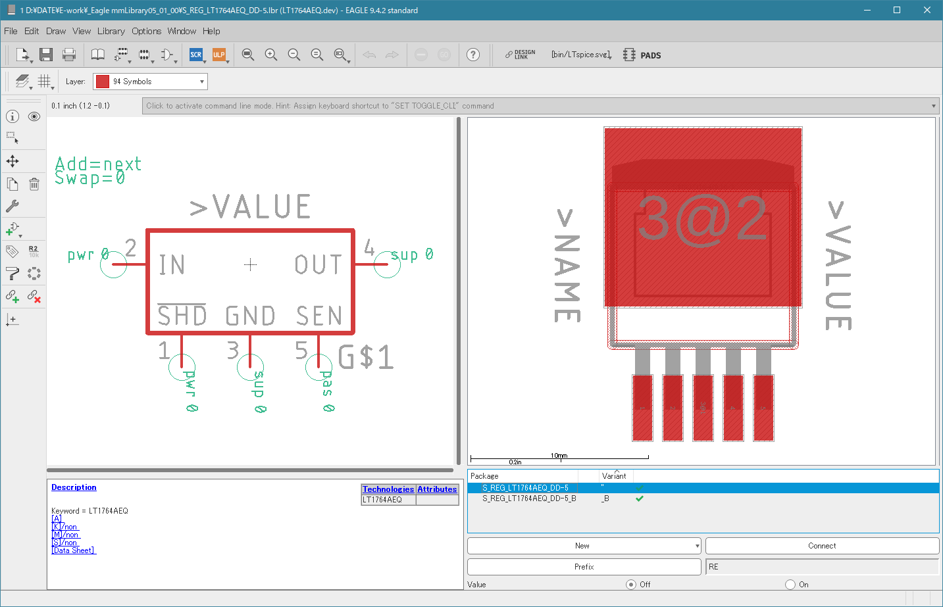Expand the command line history dropdown arrow
Screen dimensions: 943x607
[x=933, y=106]
